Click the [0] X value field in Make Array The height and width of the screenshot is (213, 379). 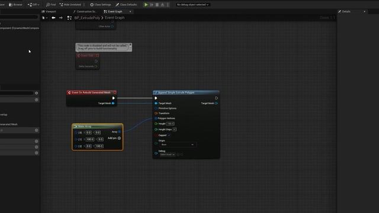tap(89, 133)
